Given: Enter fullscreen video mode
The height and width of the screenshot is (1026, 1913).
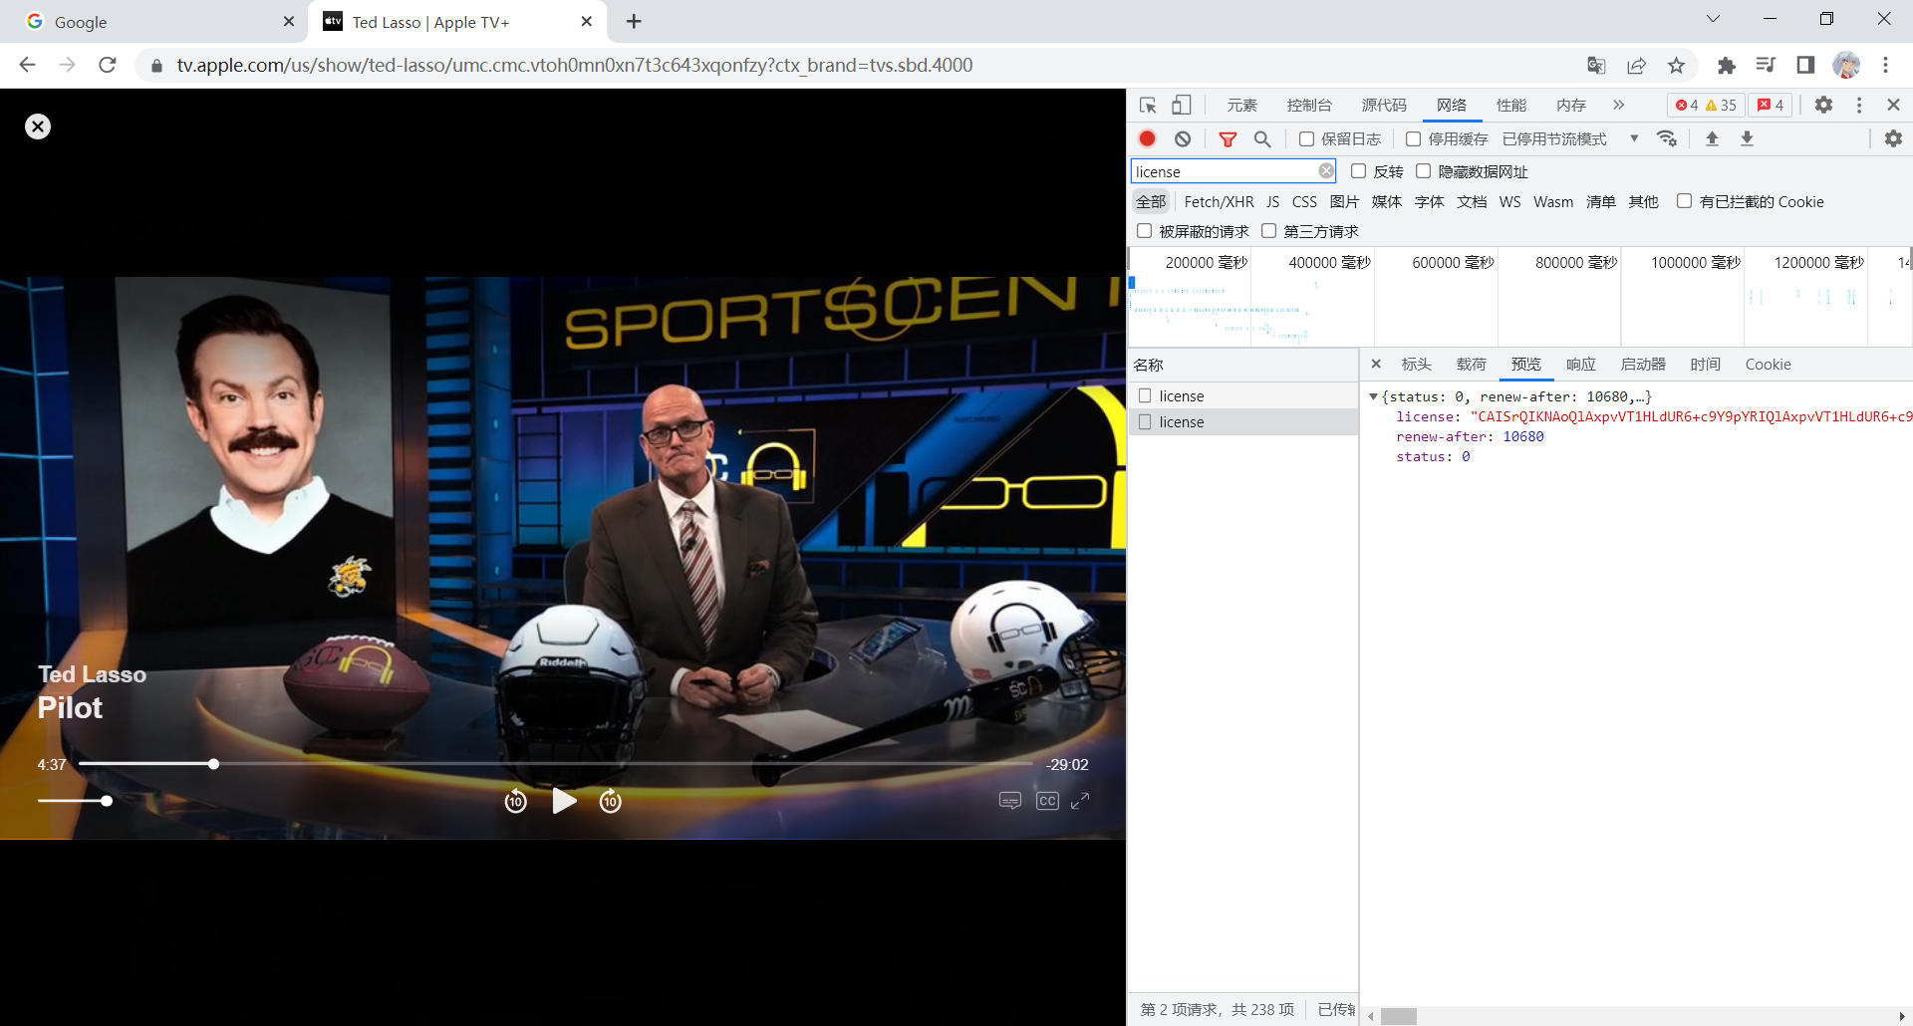Looking at the screenshot, I should pos(1080,801).
